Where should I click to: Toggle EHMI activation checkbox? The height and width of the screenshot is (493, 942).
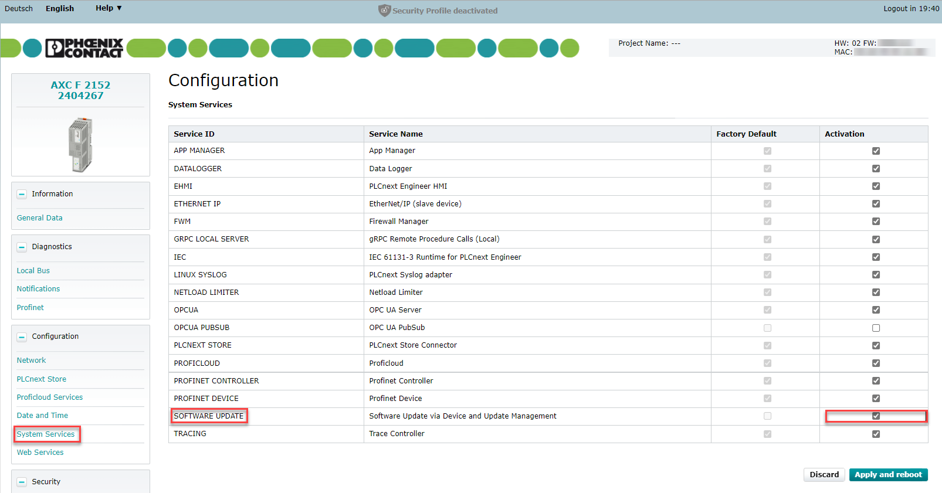(x=876, y=186)
